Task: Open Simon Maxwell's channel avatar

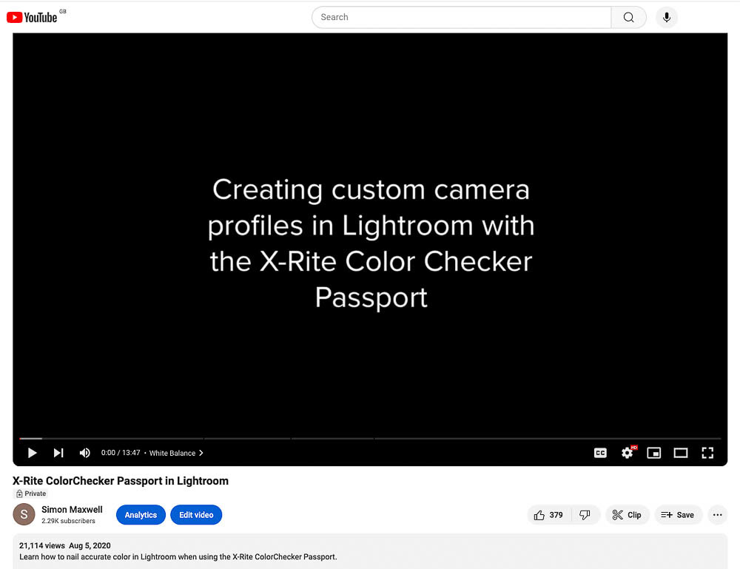Action: point(24,514)
